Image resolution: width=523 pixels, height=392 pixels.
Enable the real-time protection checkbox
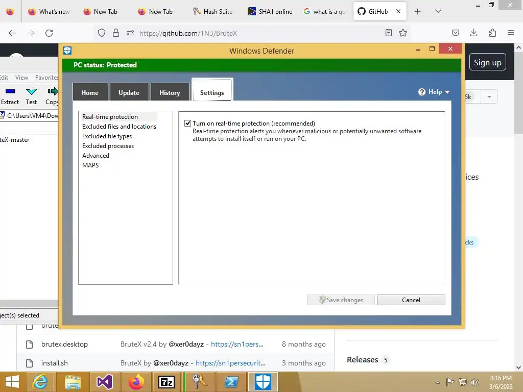(188, 124)
